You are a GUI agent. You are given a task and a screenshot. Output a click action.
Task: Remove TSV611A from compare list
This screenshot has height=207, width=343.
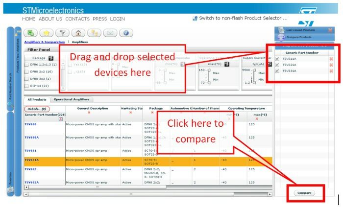tap(331, 59)
